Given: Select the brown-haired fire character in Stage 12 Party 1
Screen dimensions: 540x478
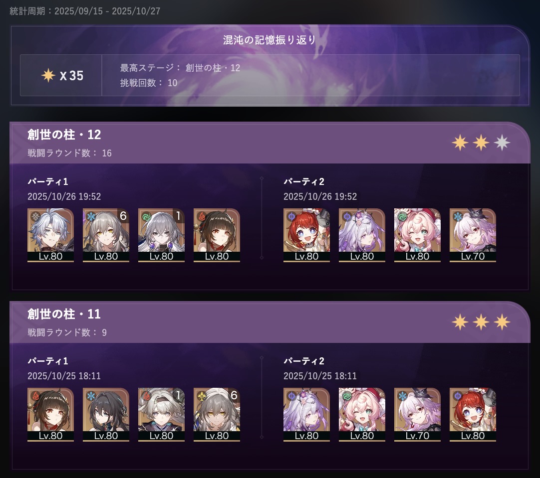Looking at the screenshot, I should 217,235.
